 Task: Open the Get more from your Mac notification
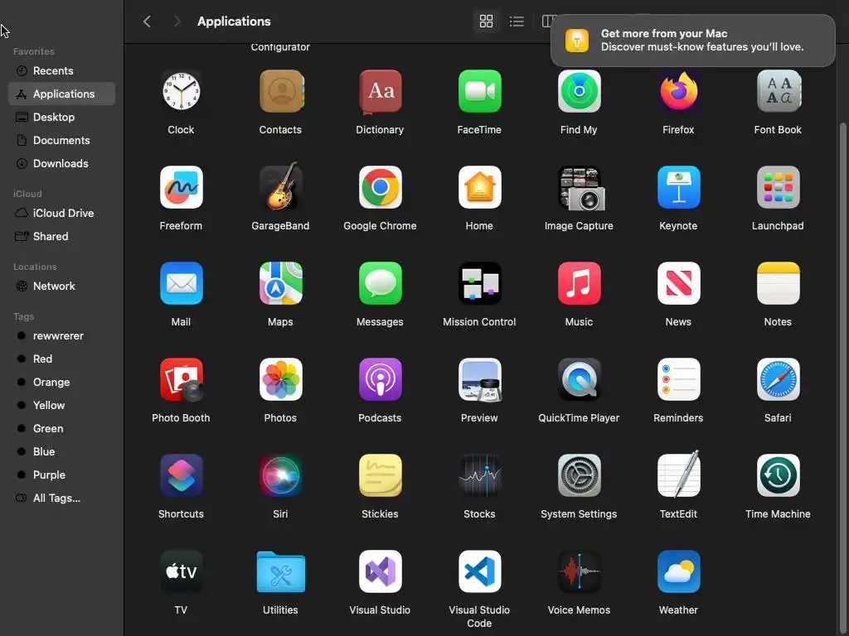coord(692,41)
